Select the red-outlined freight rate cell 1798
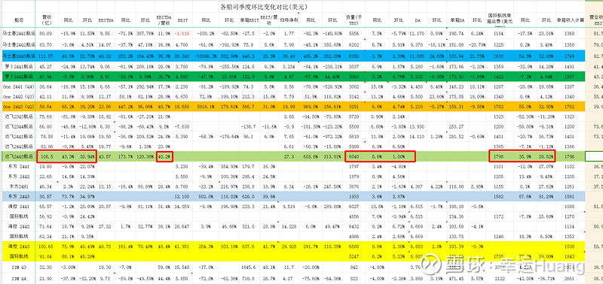 coord(500,156)
